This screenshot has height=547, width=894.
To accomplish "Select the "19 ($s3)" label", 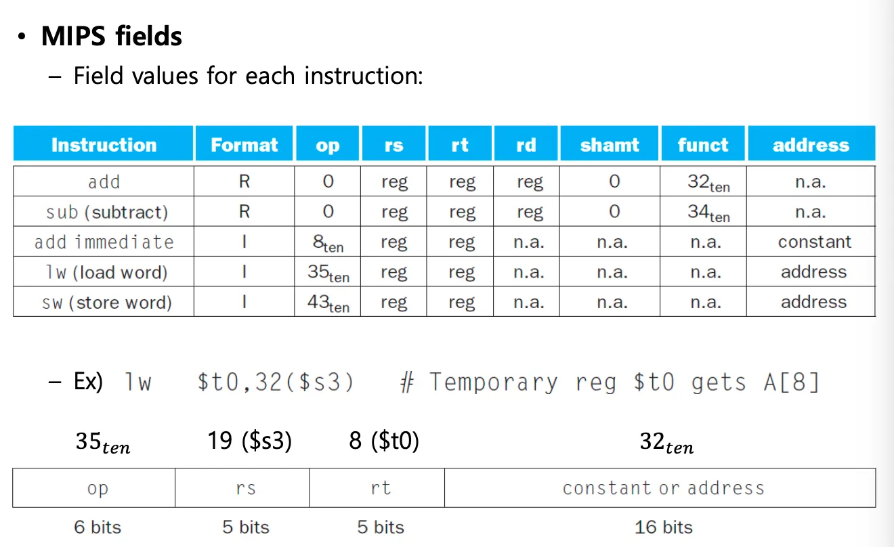I will [x=249, y=441].
